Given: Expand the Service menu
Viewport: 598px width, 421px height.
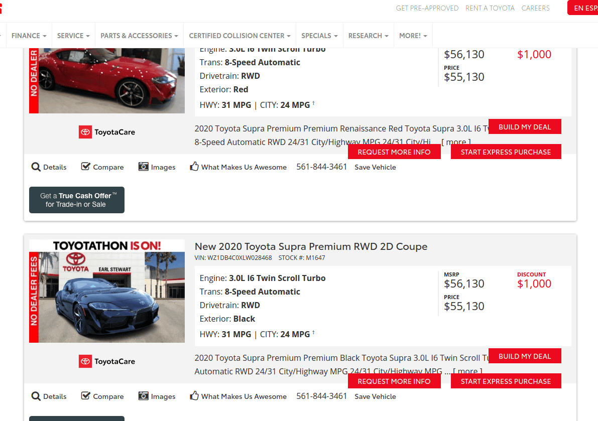Looking at the screenshot, I should (73, 36).
